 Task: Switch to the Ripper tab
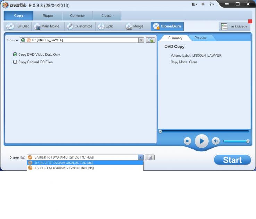click(48, 16)
